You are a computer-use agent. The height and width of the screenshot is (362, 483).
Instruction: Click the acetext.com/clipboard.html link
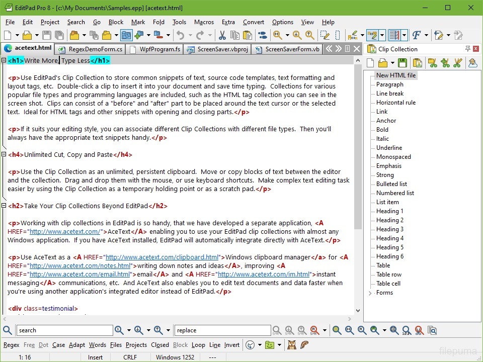(162, 257)
